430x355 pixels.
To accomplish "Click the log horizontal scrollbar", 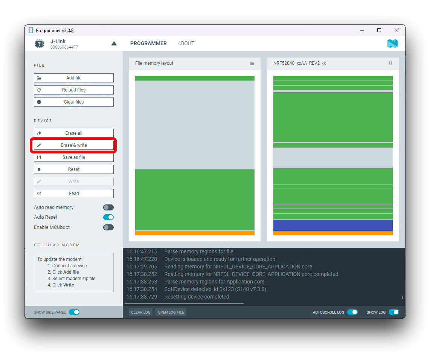I will pyautogui.click(x=184, y=303).
